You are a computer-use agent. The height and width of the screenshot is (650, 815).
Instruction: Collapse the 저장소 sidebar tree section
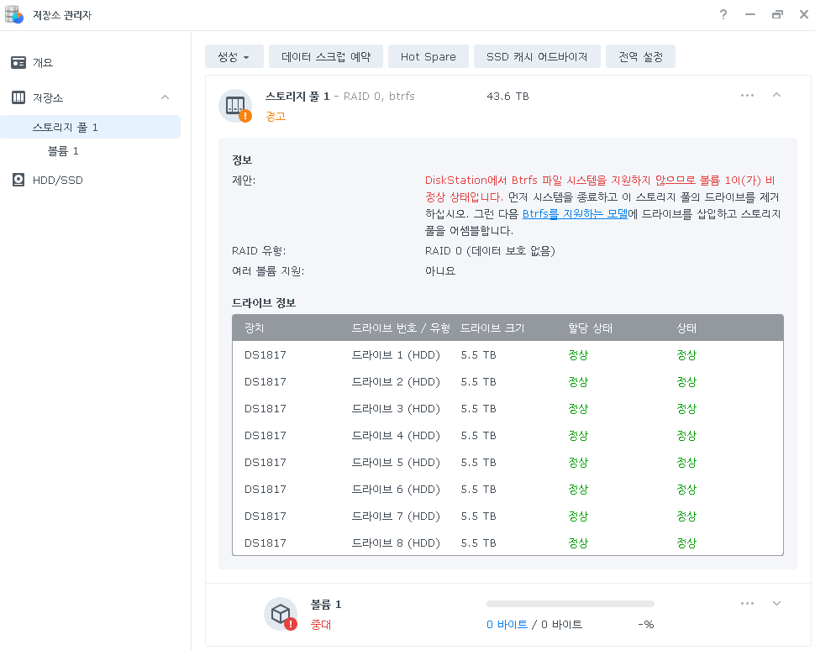pos(166,97)
